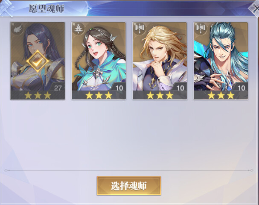Click the level 27 badge on first card
Image resolution: width=259 pixels, height=205 pixels.
(58, 88)
